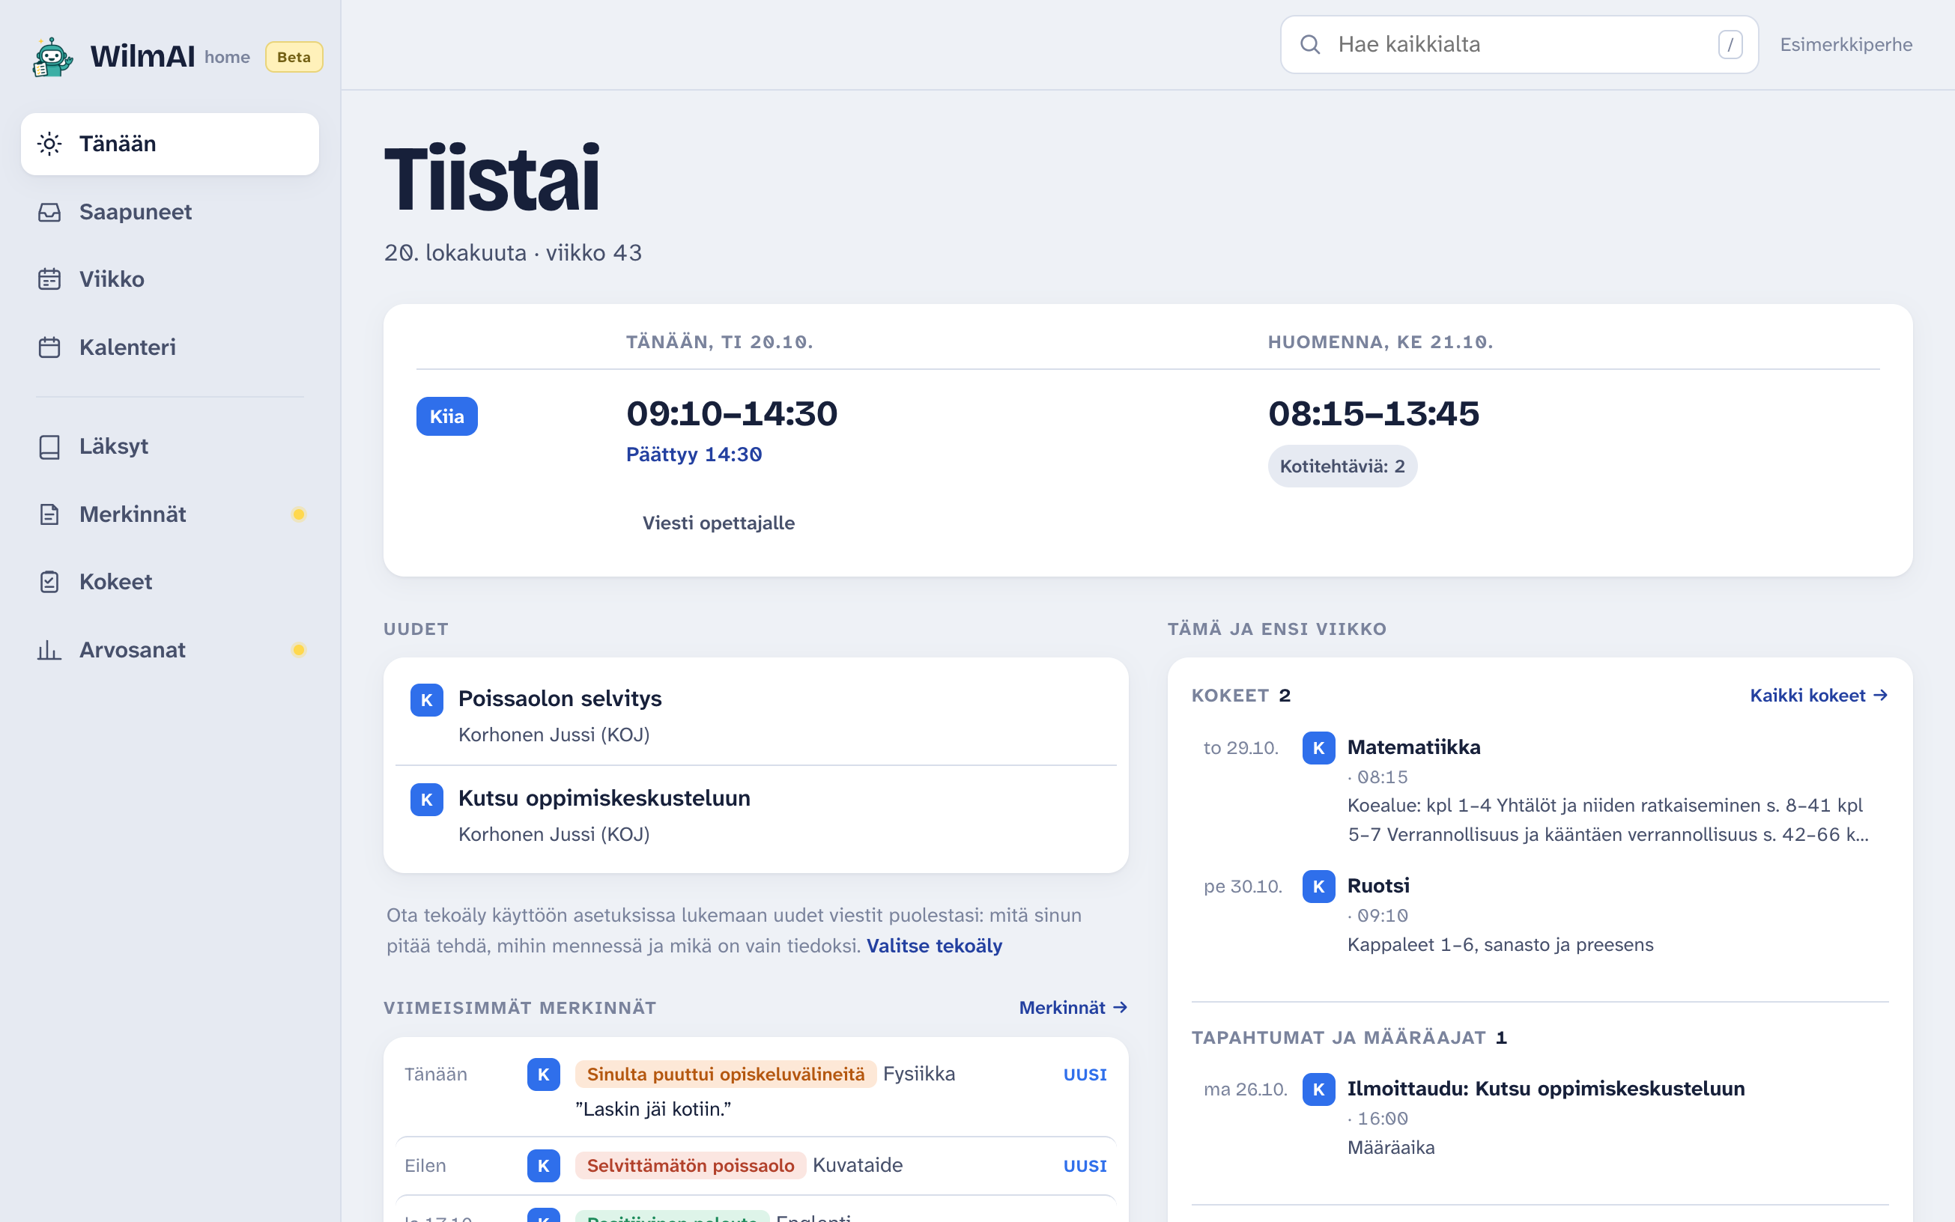Open Arvosanat in the sidebar

170,650
